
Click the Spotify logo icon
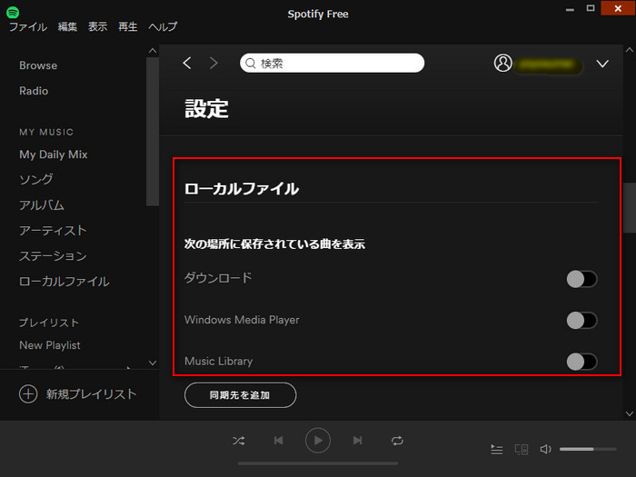[x=13, y=12]
